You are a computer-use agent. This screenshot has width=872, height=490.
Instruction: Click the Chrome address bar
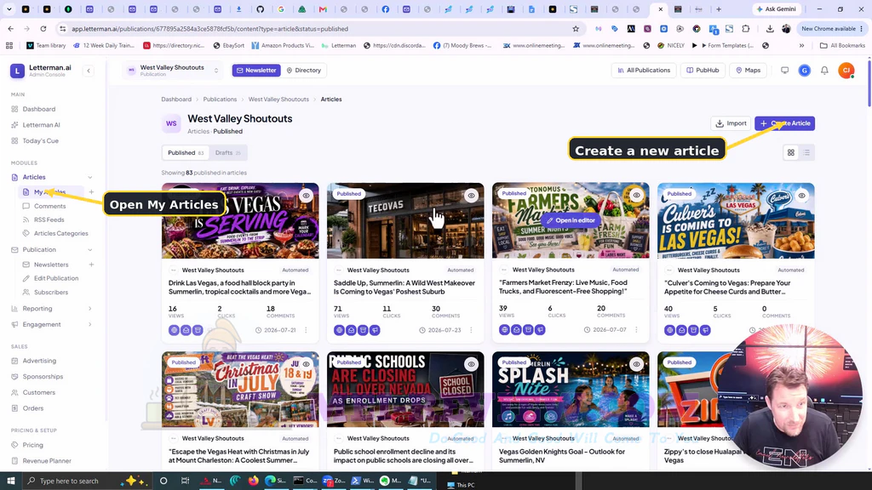tap(317, 29)
